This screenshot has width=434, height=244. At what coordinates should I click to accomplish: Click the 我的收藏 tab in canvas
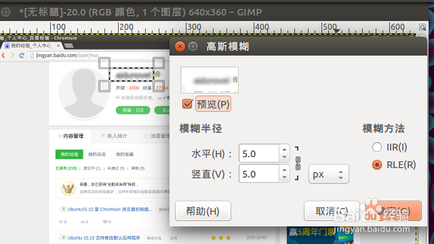[x=124, y=154]
